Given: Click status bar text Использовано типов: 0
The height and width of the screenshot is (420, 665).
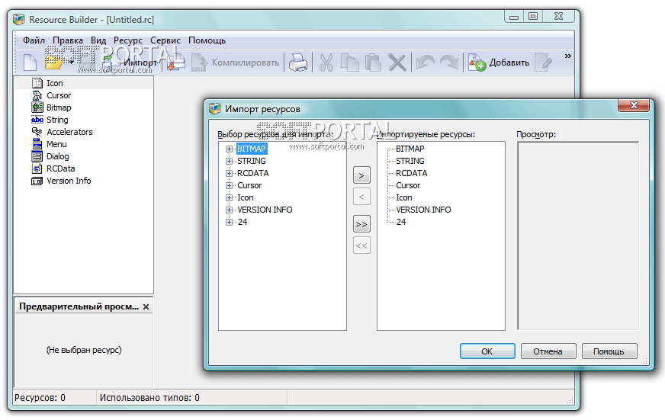Looking at the screenshot, I should click(149, 398).
